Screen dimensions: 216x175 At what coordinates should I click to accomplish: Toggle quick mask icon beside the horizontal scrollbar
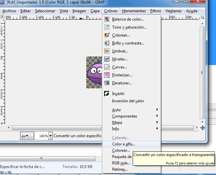click(x=2, y=128)
